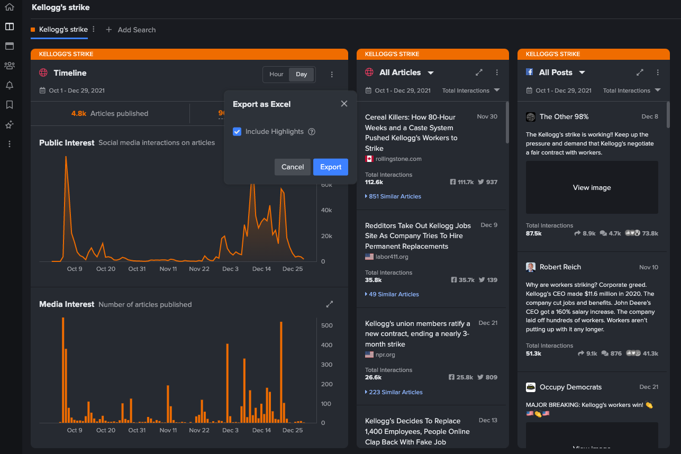The image size is (681, 454).
Task: Expand the All Posts panel to fullscreen
Action: click(x=640, y=72)
